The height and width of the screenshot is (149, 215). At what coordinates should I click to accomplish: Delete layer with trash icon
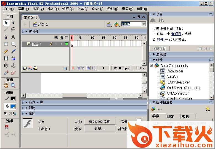tap(65, 68)
